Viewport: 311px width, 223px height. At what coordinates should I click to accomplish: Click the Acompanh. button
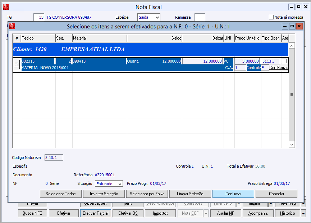click(258, 213)
